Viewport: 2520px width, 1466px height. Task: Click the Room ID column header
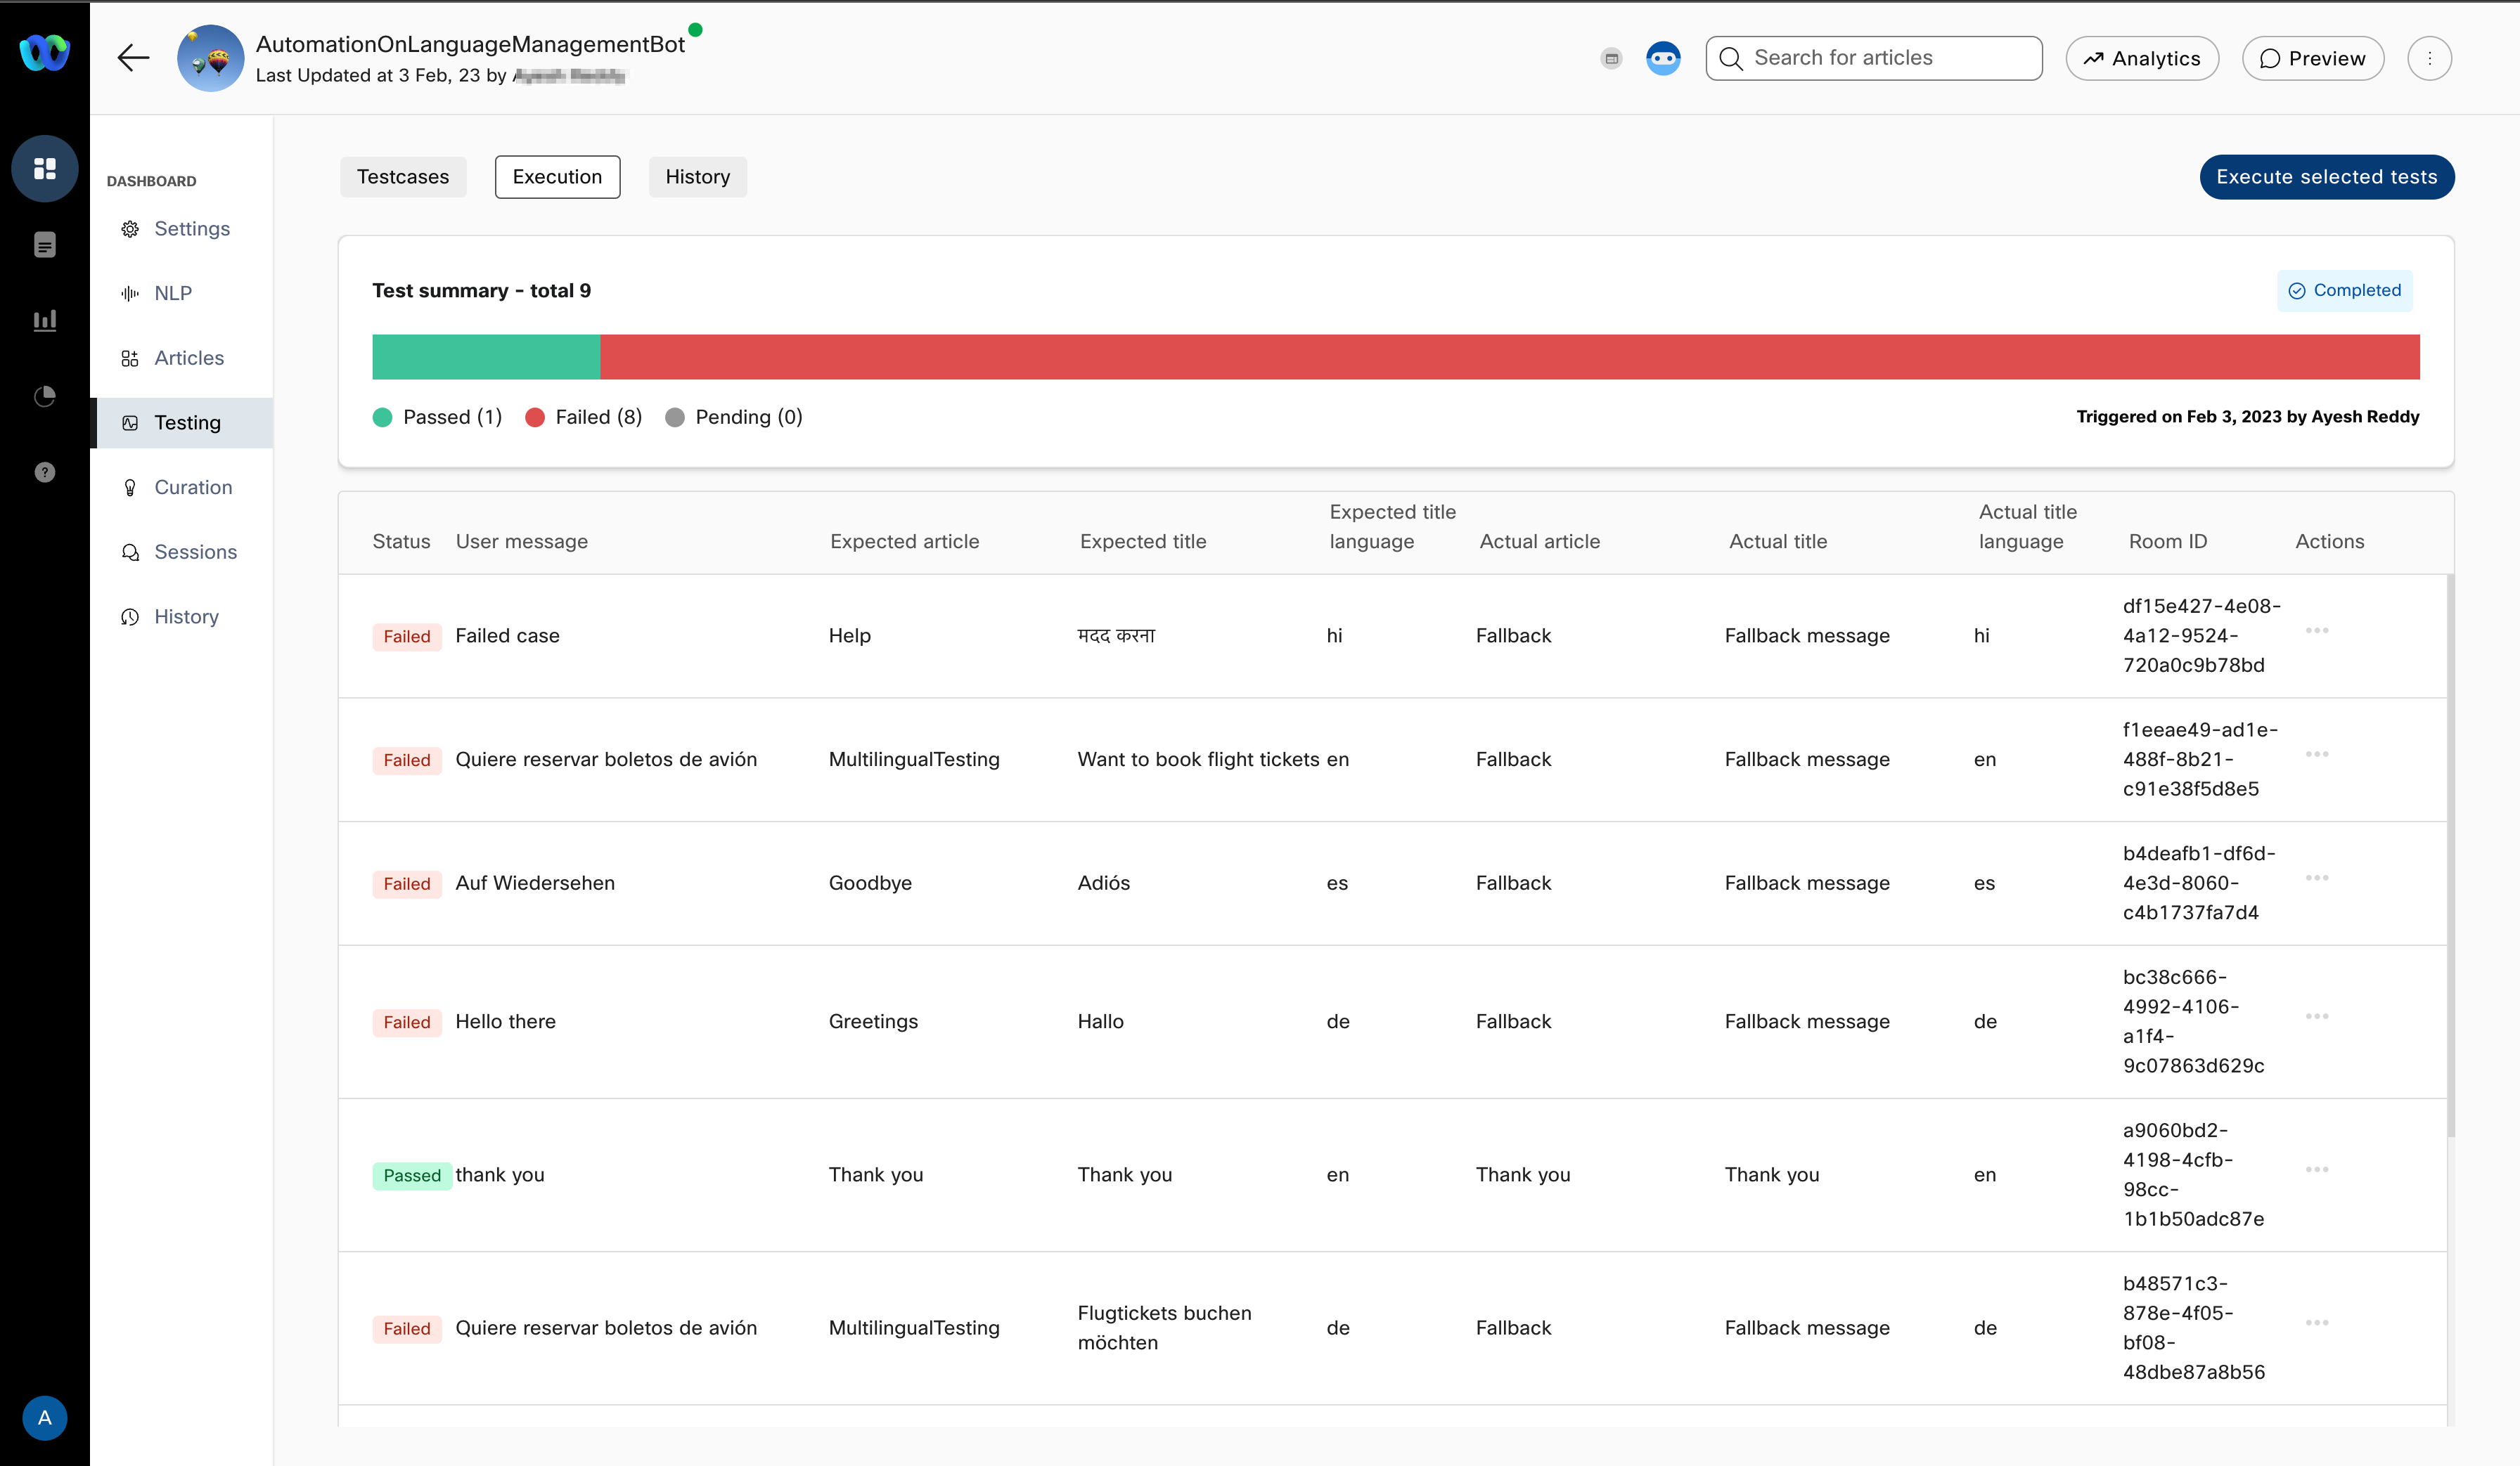tap(2168, 542)
